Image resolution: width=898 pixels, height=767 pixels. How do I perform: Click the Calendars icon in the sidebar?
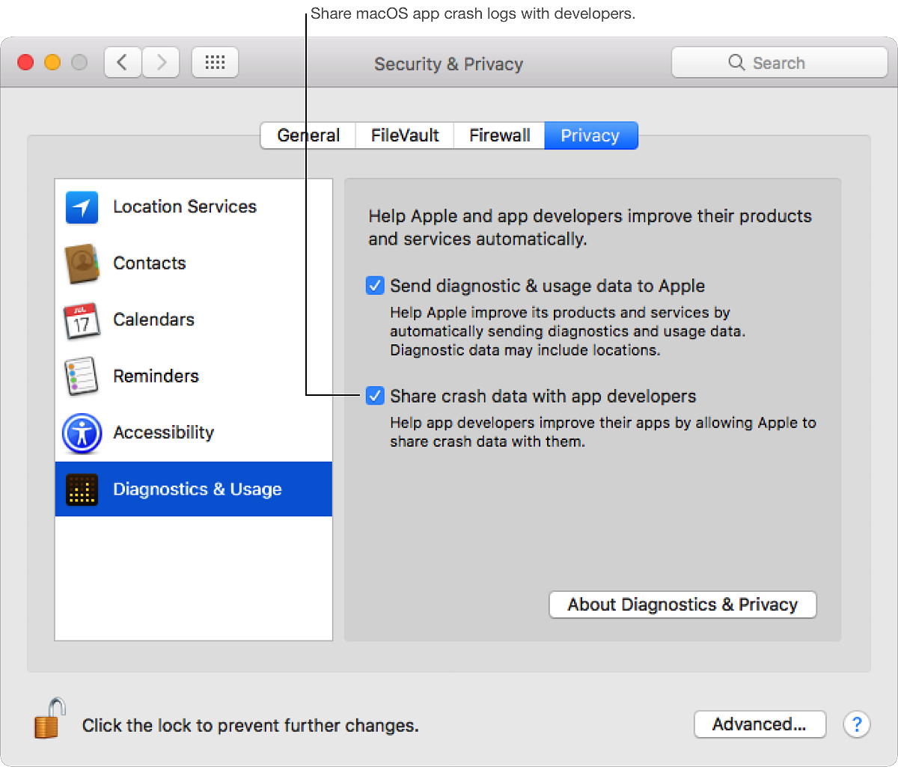tap(82, 320)
